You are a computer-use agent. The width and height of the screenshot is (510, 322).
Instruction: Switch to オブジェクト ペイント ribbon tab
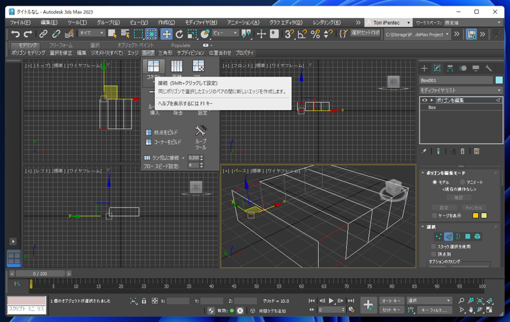(135, 45)
